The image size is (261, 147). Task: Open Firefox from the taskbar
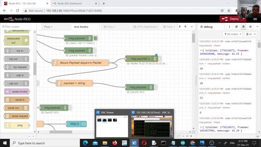click(115, 143)
